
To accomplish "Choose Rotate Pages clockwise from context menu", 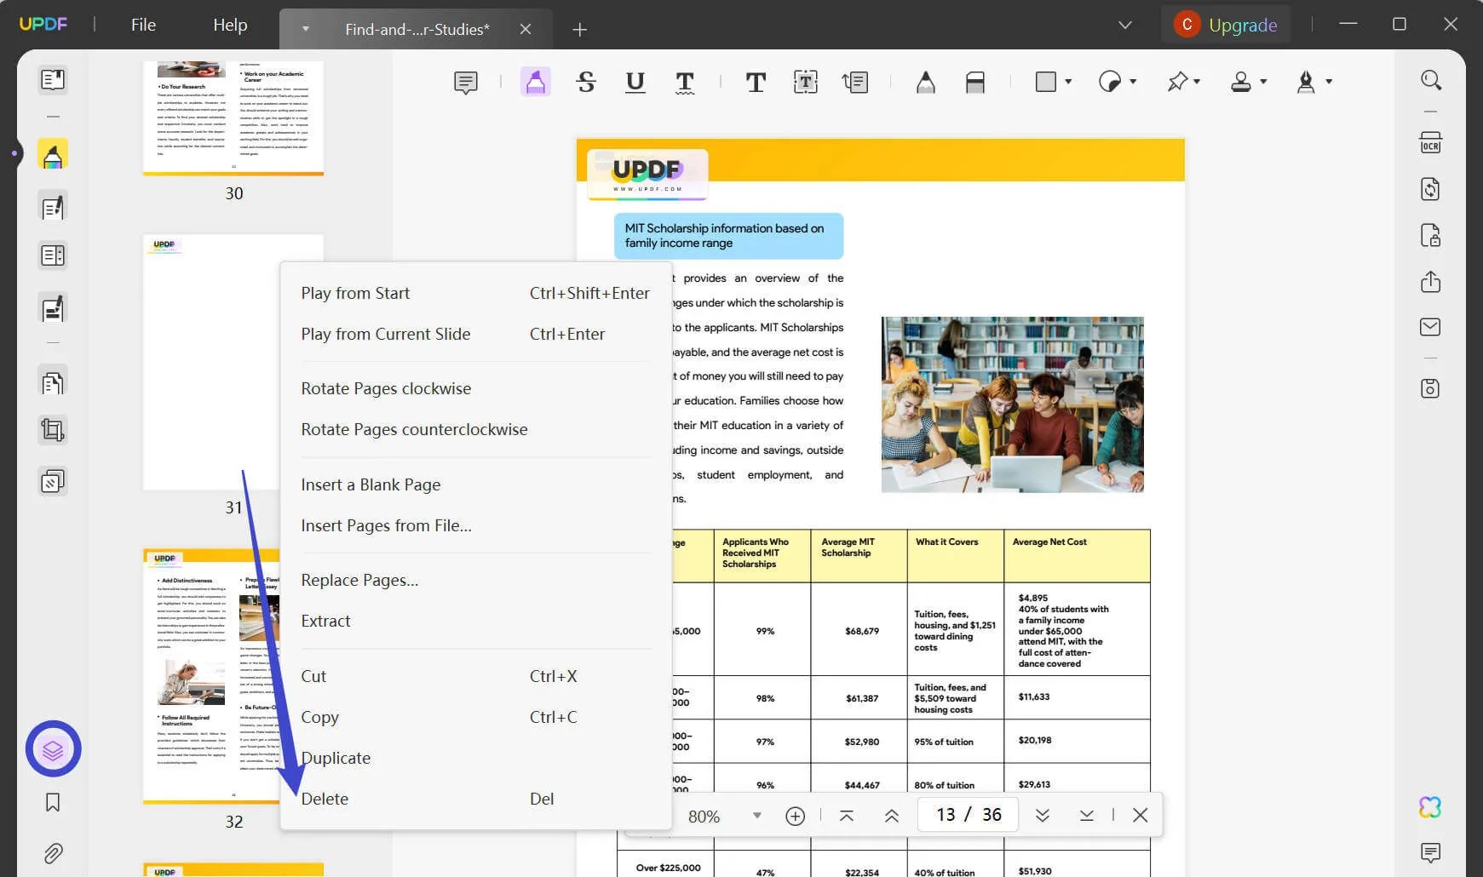I will (386, 388).
